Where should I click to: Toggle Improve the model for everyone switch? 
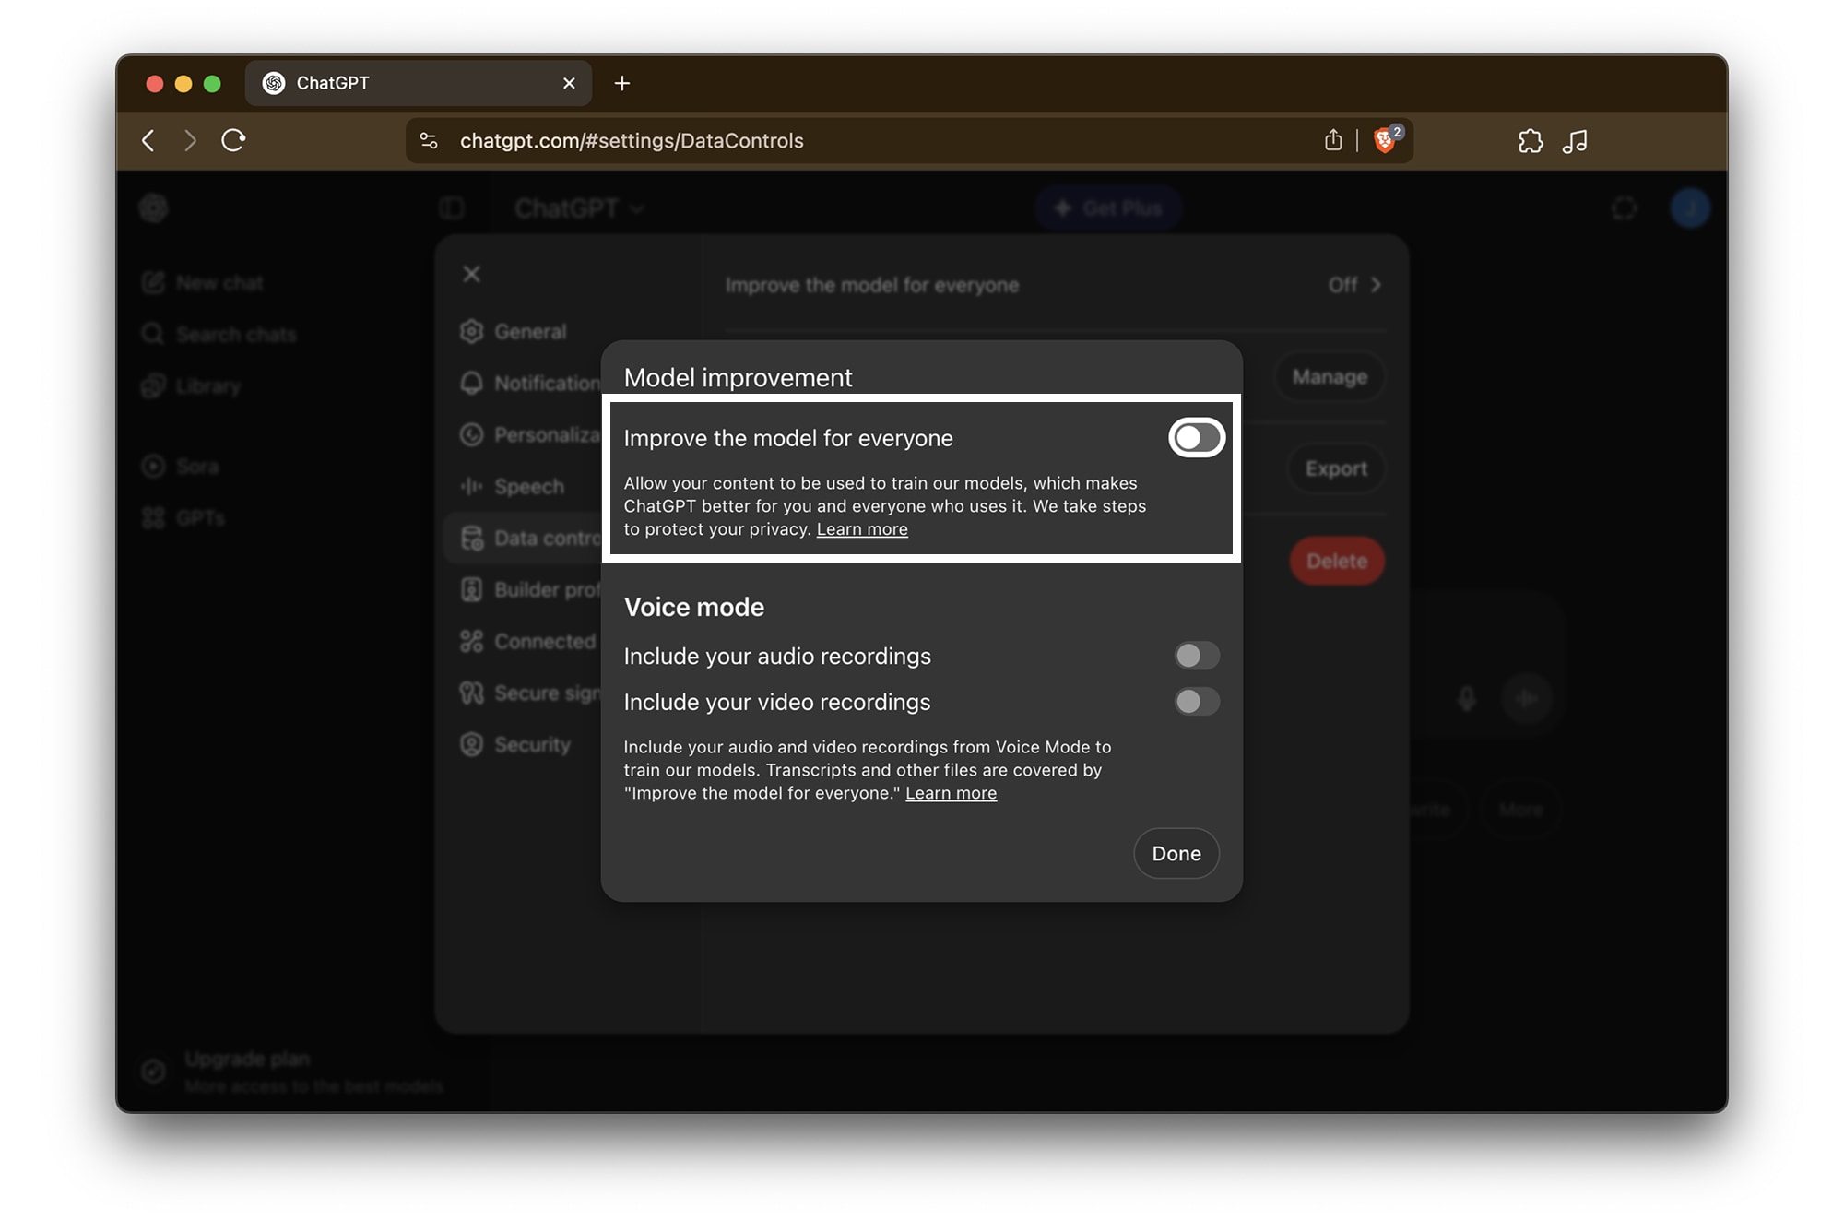pyautogui.click(x=1197, y=438)
